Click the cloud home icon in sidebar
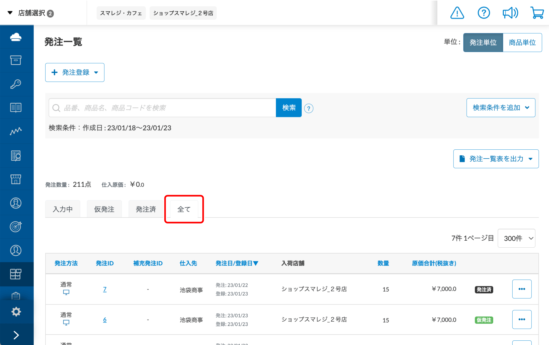This screenshot has height=345, width=549. pyautogui.click(x=16, y=37)
